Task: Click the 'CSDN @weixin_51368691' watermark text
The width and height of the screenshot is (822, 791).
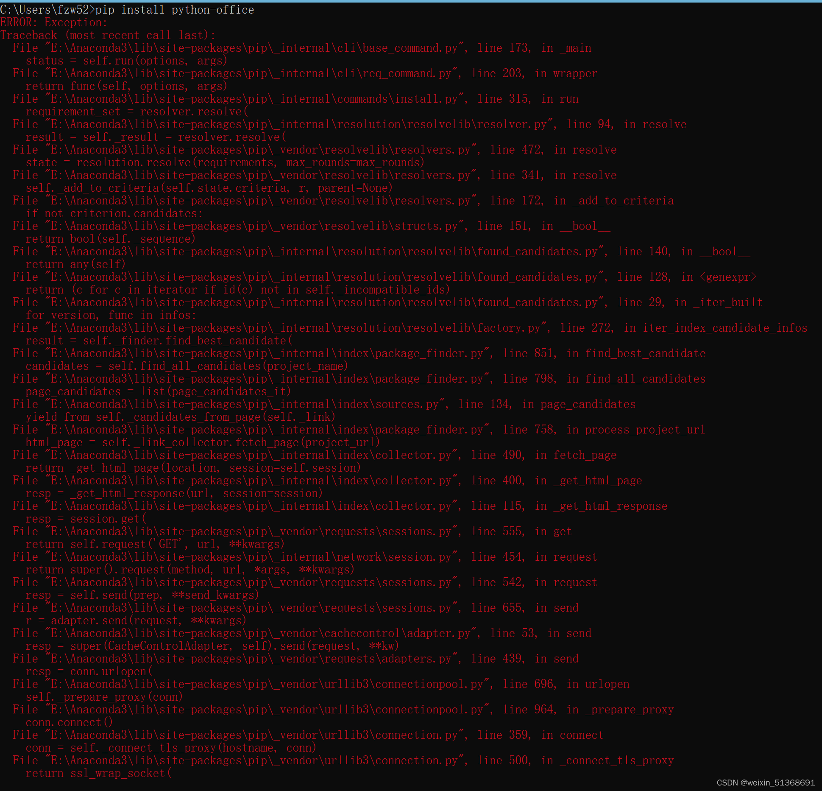Action: click(765, 783)
